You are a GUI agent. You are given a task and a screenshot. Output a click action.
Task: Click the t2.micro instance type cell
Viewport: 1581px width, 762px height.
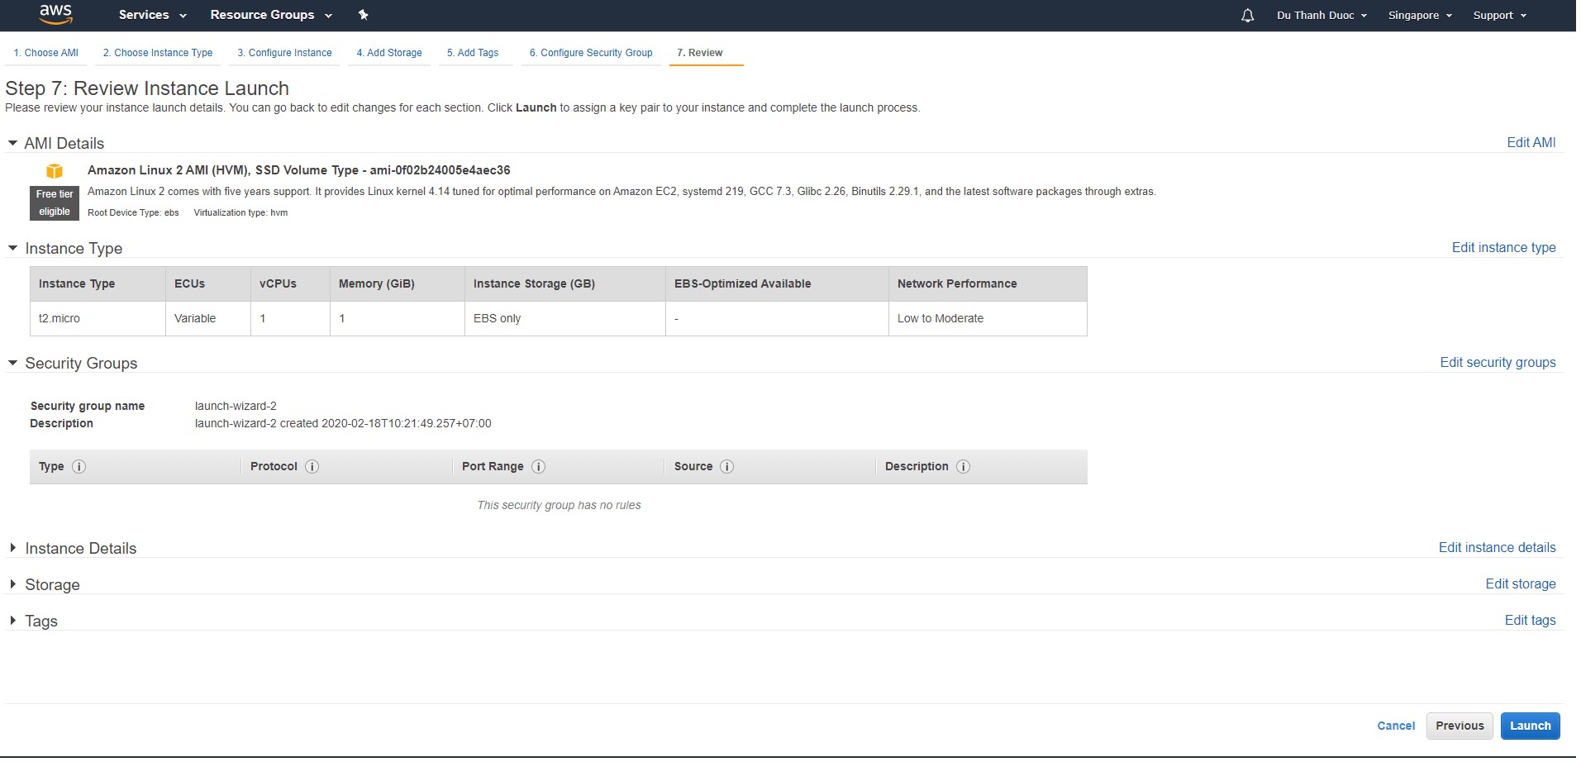pyautogui.click(x=98, y=319)
